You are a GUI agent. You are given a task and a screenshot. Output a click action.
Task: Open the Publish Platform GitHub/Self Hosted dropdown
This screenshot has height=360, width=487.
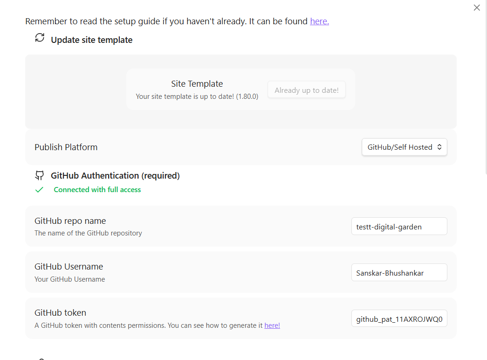405,147
